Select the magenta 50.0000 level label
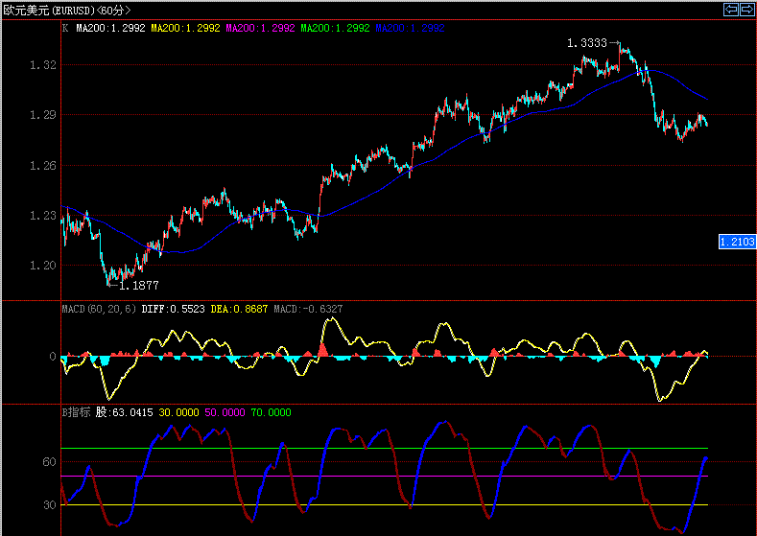Viewport: 757px width, 536px height. [x=225, y=412]
